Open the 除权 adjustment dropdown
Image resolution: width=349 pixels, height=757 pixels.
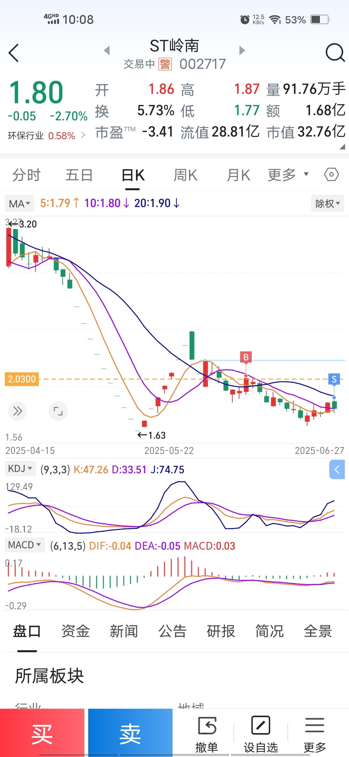click(328, 203)
